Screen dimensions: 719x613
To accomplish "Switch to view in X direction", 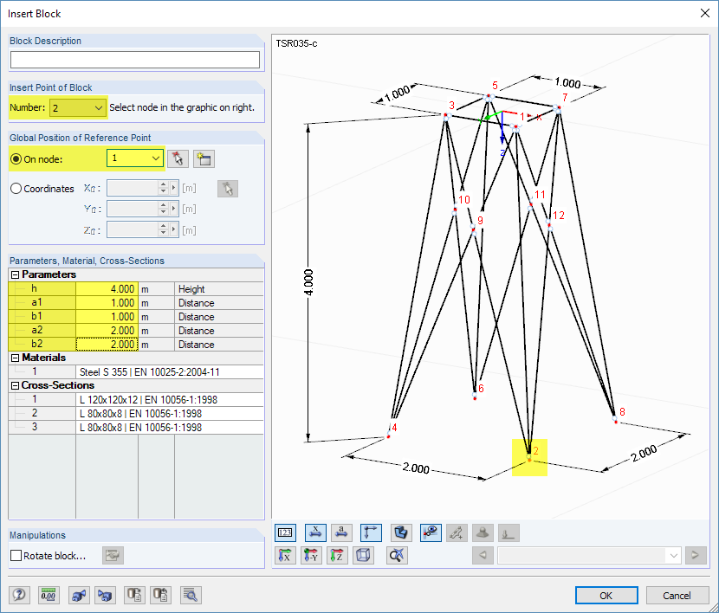I will click(x=286, y=555).
